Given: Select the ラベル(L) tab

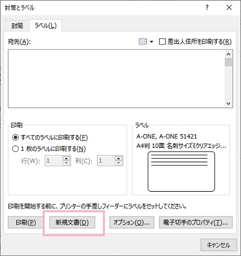Looking at the screenshot, I should [46, 25].
